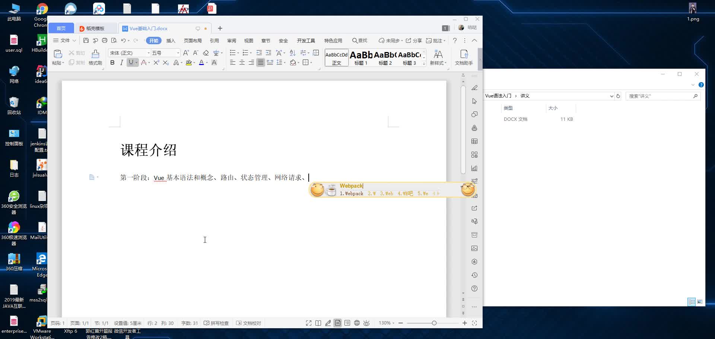Click sidebar chart statistics icon
715x339 pixels.
(474, 168)
